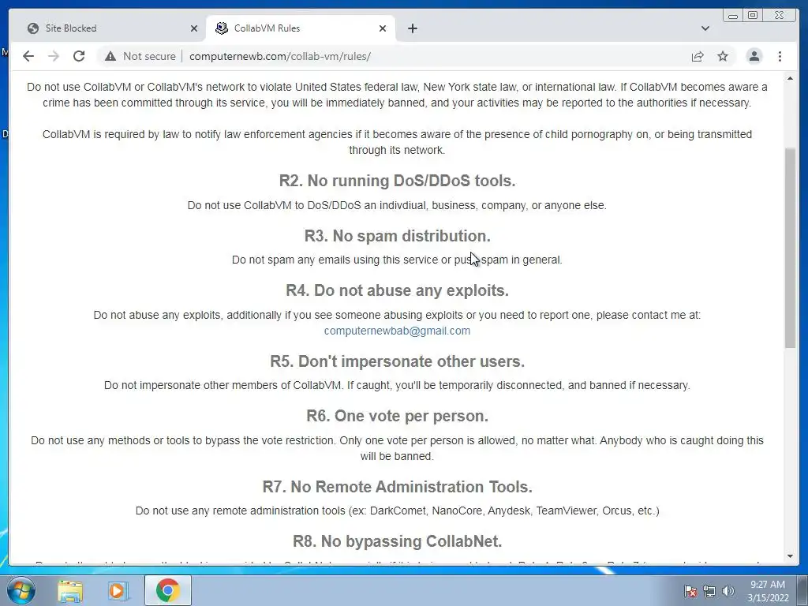The image size is (808, 606).
Task: Bookmark this page with star icon
Action: [x=723, y=56]
